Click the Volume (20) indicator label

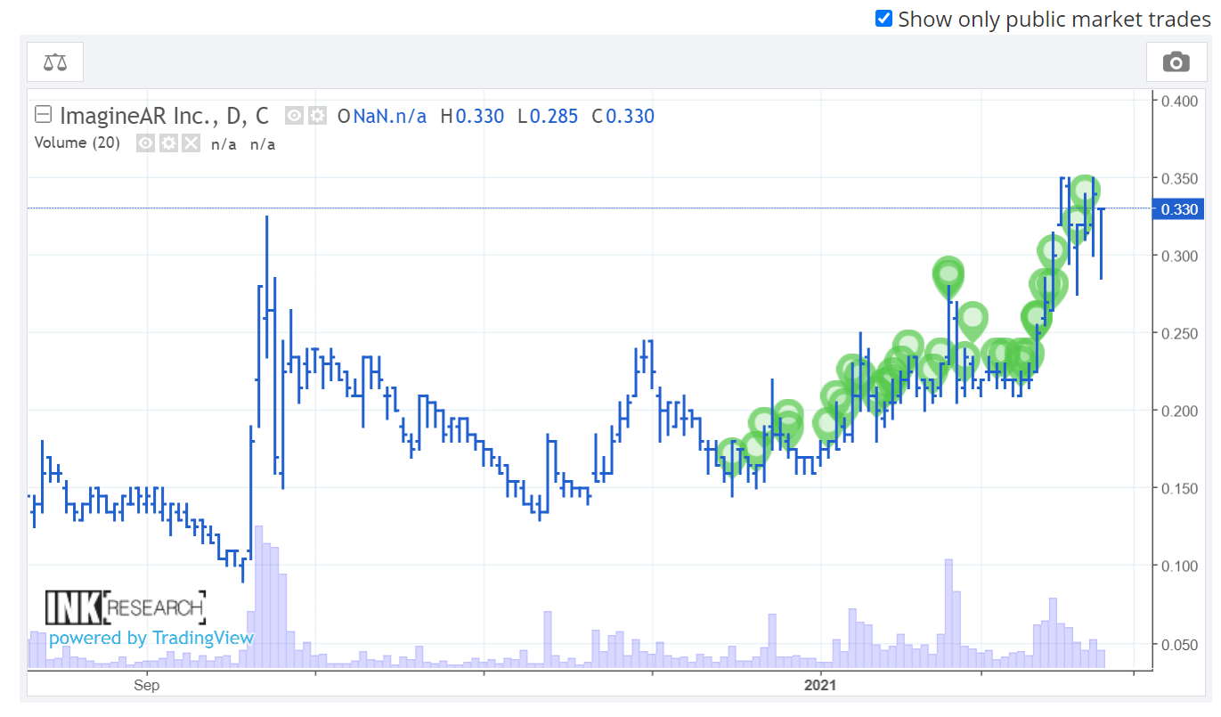(x=77, y=143)
